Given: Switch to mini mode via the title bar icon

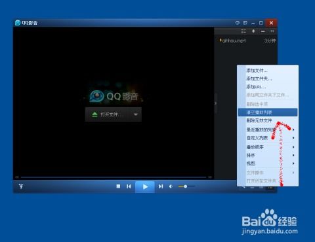Looking at the screenshot, I should [x=245, y=23].
